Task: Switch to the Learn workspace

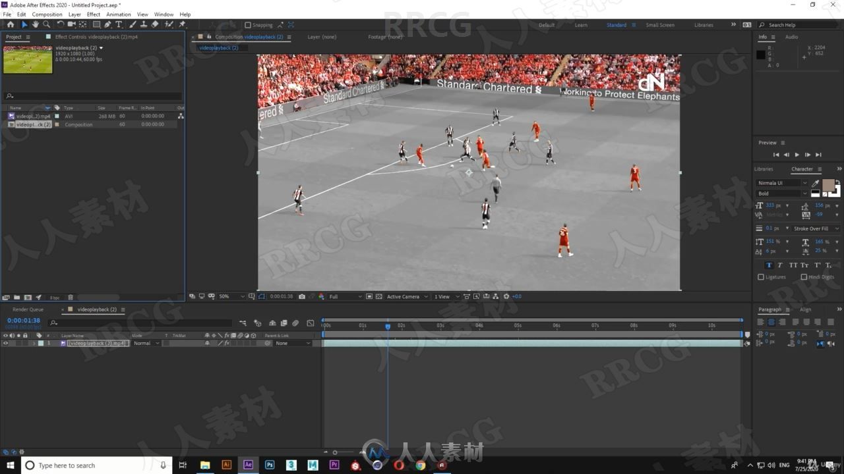Action: tap(581, 25)
